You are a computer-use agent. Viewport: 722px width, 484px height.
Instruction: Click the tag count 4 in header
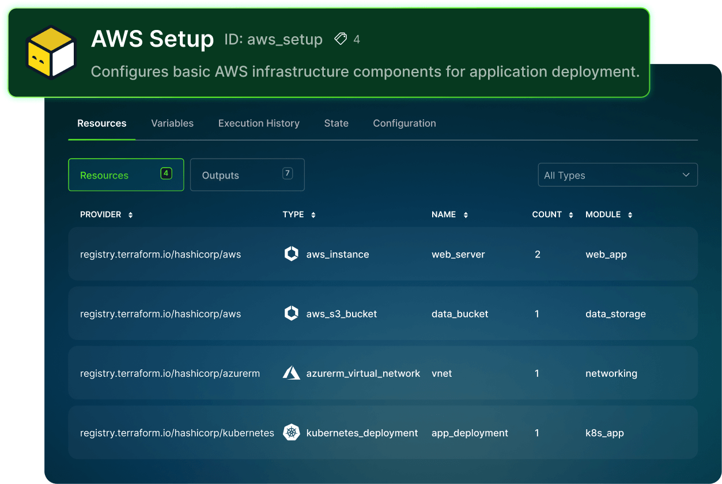[x=357, y=39]
